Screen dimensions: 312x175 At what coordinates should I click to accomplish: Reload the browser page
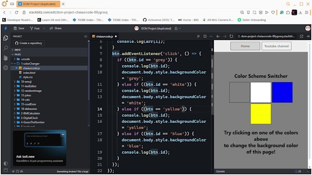(17, 12)
